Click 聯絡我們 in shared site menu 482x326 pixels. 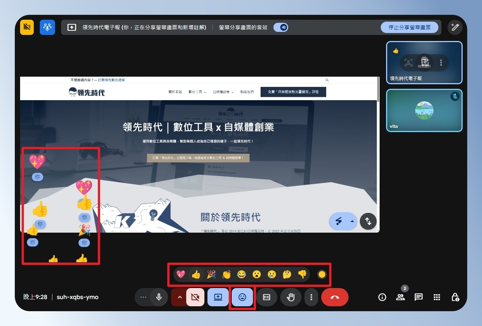[247, 92]
